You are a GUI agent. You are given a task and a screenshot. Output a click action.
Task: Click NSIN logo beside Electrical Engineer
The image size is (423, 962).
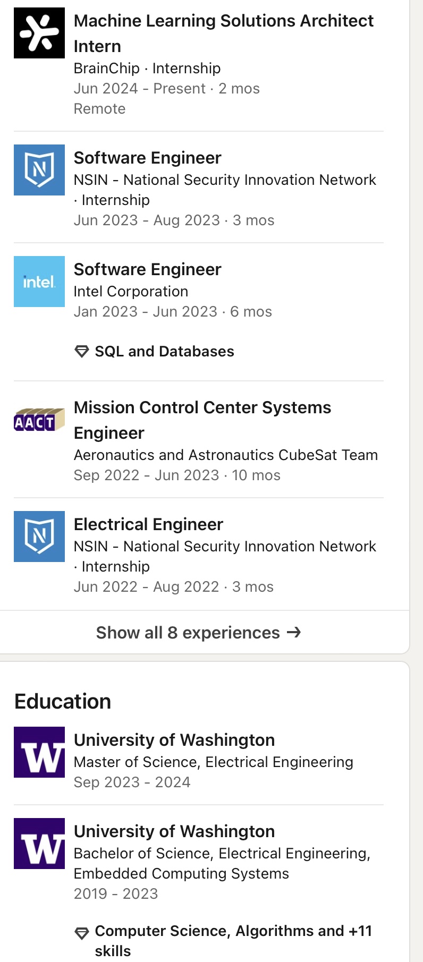[x=39, y=537]
